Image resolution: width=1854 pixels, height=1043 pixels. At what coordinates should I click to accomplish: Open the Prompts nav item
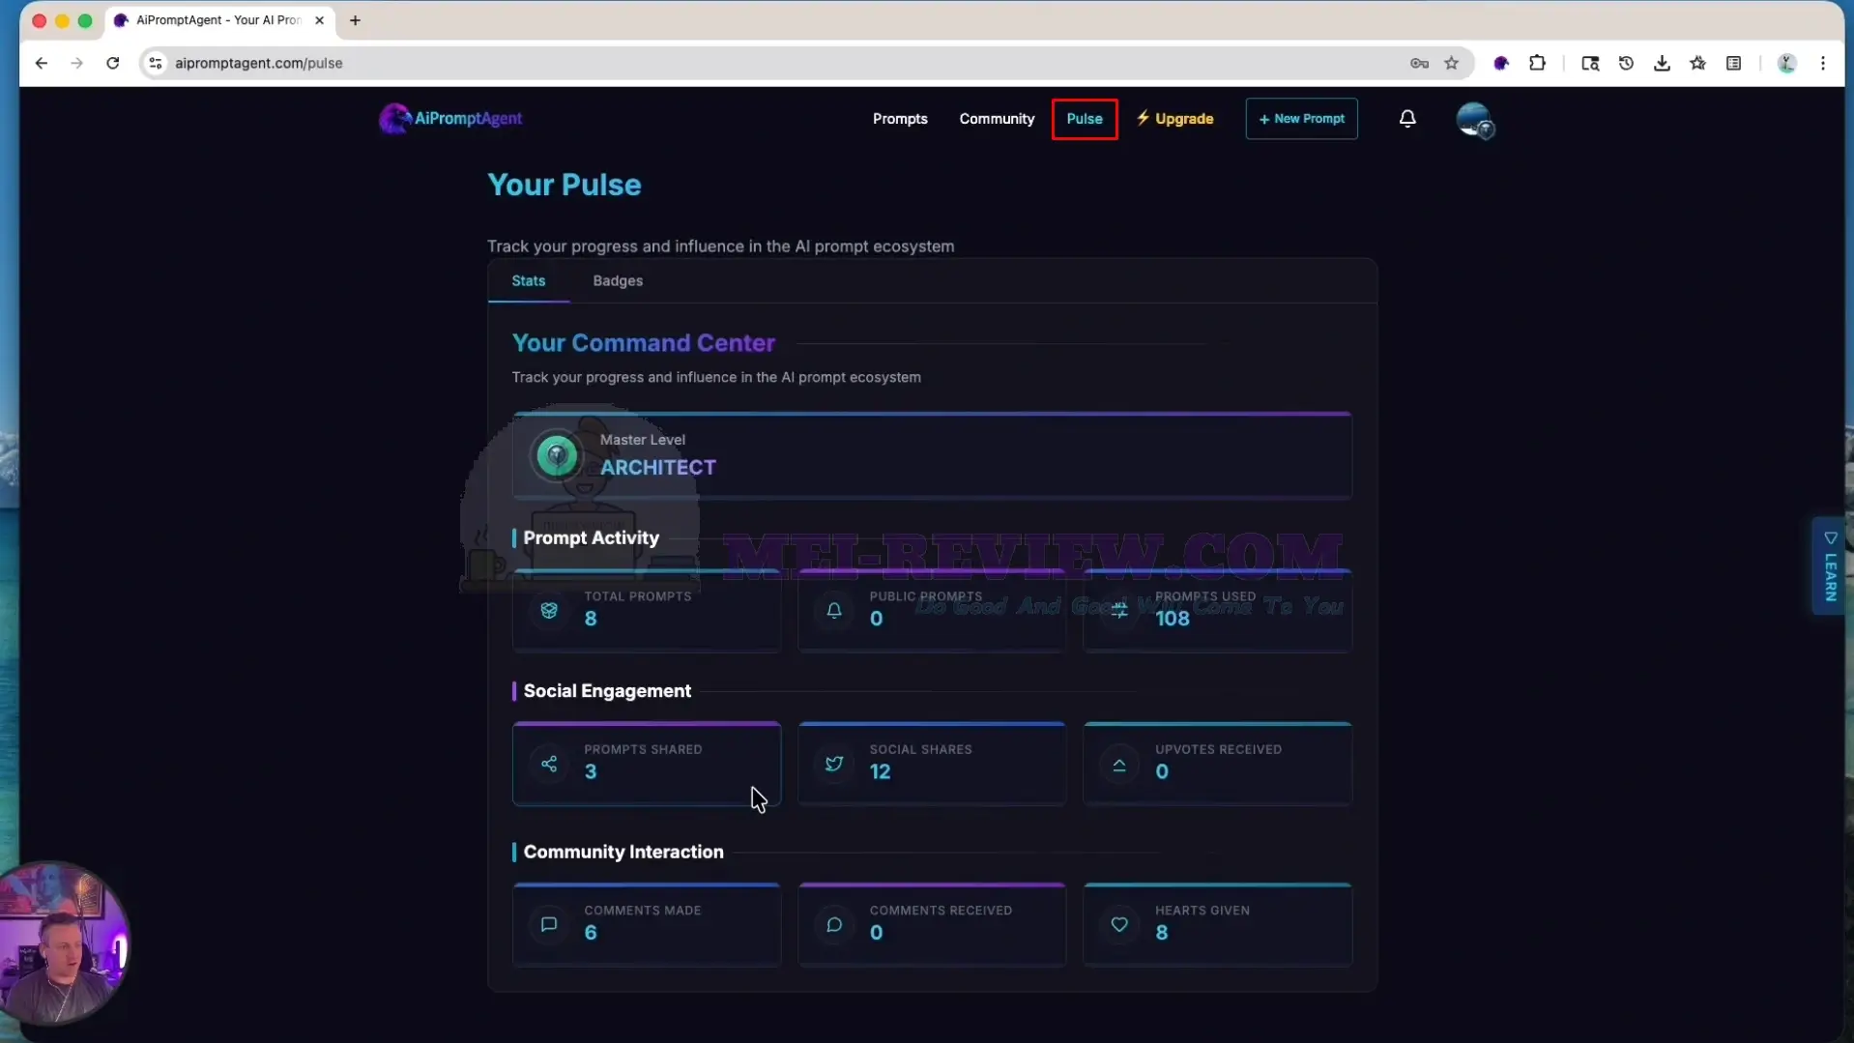pyautogui.click(x=900, y=118)
